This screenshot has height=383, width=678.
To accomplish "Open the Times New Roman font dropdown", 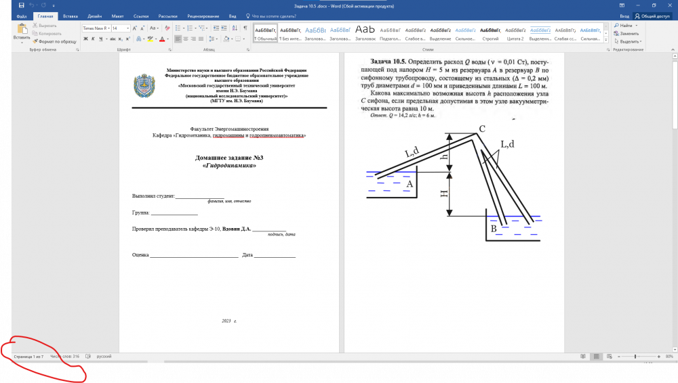I will [95, 28].
